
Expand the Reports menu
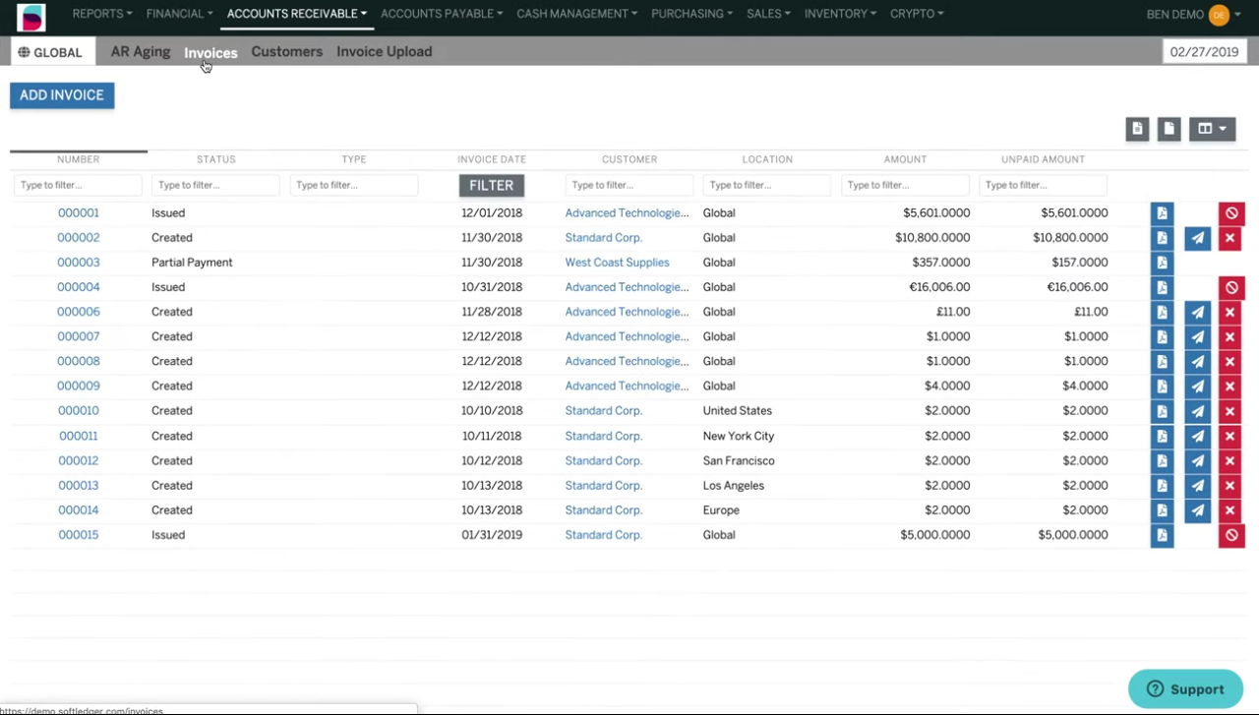pyautogui.click(x=102, y=14)
